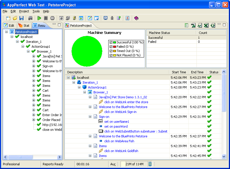The image size is (230, 169).
Task: Click the Save project toolbar icon
Action: pos(21,18)
